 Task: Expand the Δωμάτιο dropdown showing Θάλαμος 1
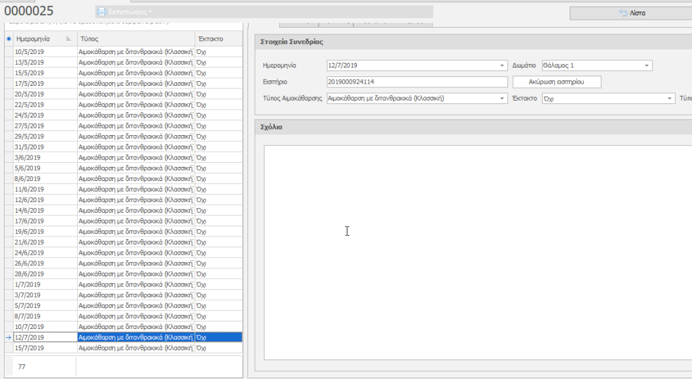pos(647,66)
